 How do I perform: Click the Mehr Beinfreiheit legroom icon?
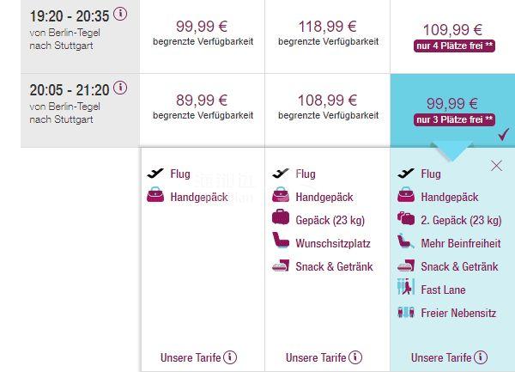(x=406, y=241)
